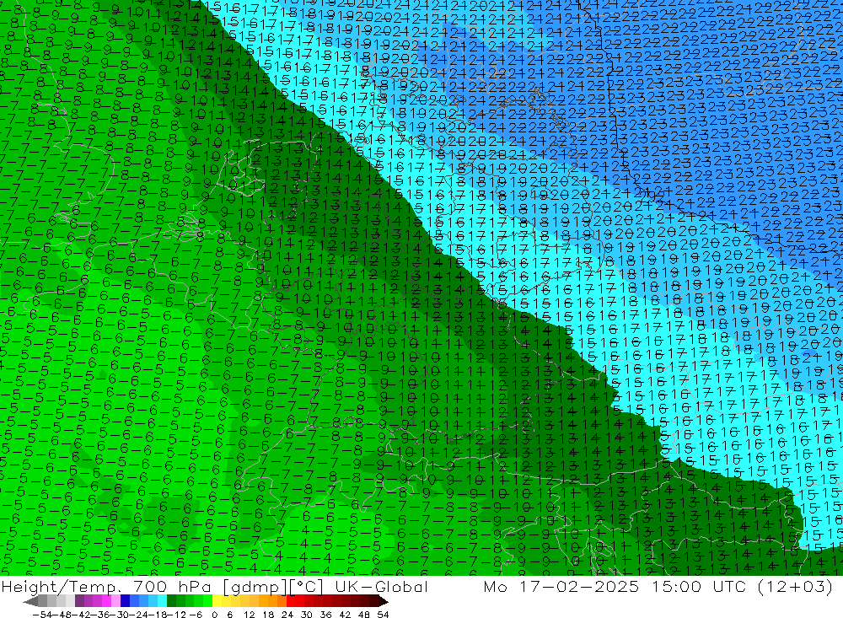Image resolution: width=843 pixels, height=618 pixels.
Task: Click the yellow swatch above label 0
Action: point(217,601)
